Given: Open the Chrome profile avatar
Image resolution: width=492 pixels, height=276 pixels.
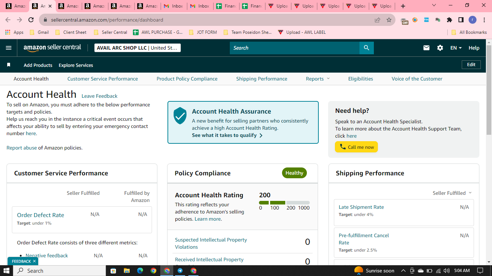Looking at the screenshot, I should point(473,20).
